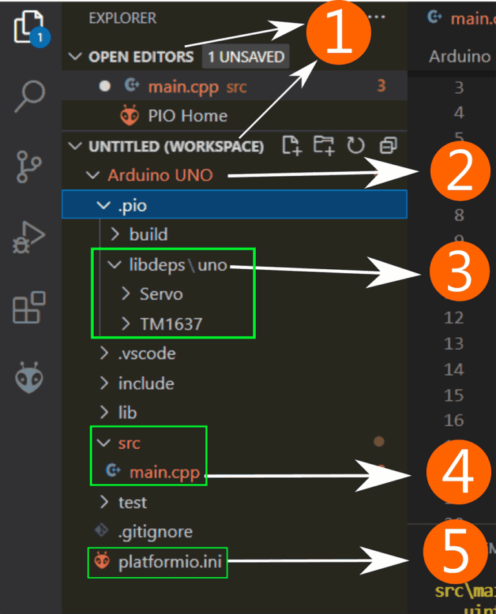Collapse the Arduino UNO folder chevron
This screenshot has width=496, height=614.
[93, 175]
